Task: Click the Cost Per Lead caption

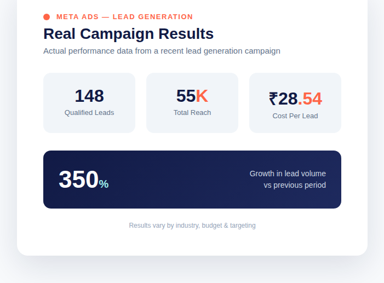Action: 295,116
